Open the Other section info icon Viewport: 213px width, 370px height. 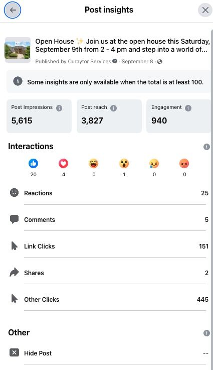(206, 333)
